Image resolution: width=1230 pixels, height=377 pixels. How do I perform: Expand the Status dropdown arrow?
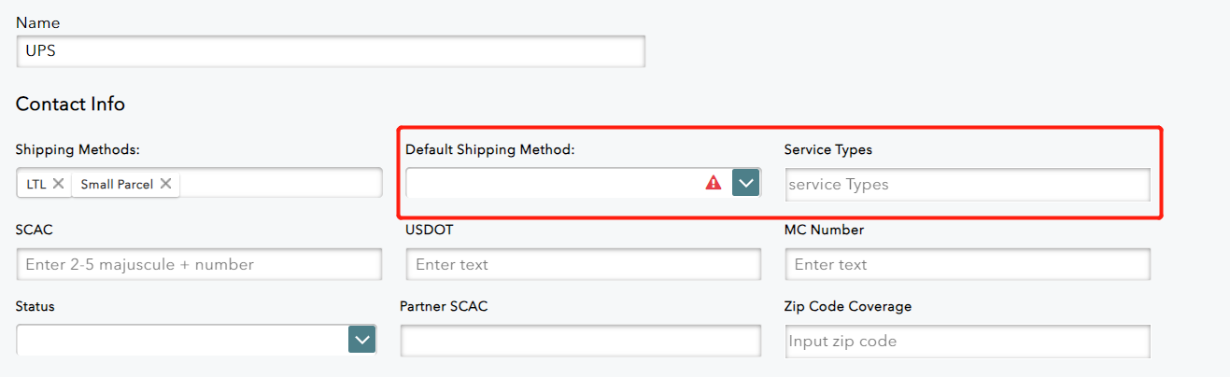click(361, 340)
